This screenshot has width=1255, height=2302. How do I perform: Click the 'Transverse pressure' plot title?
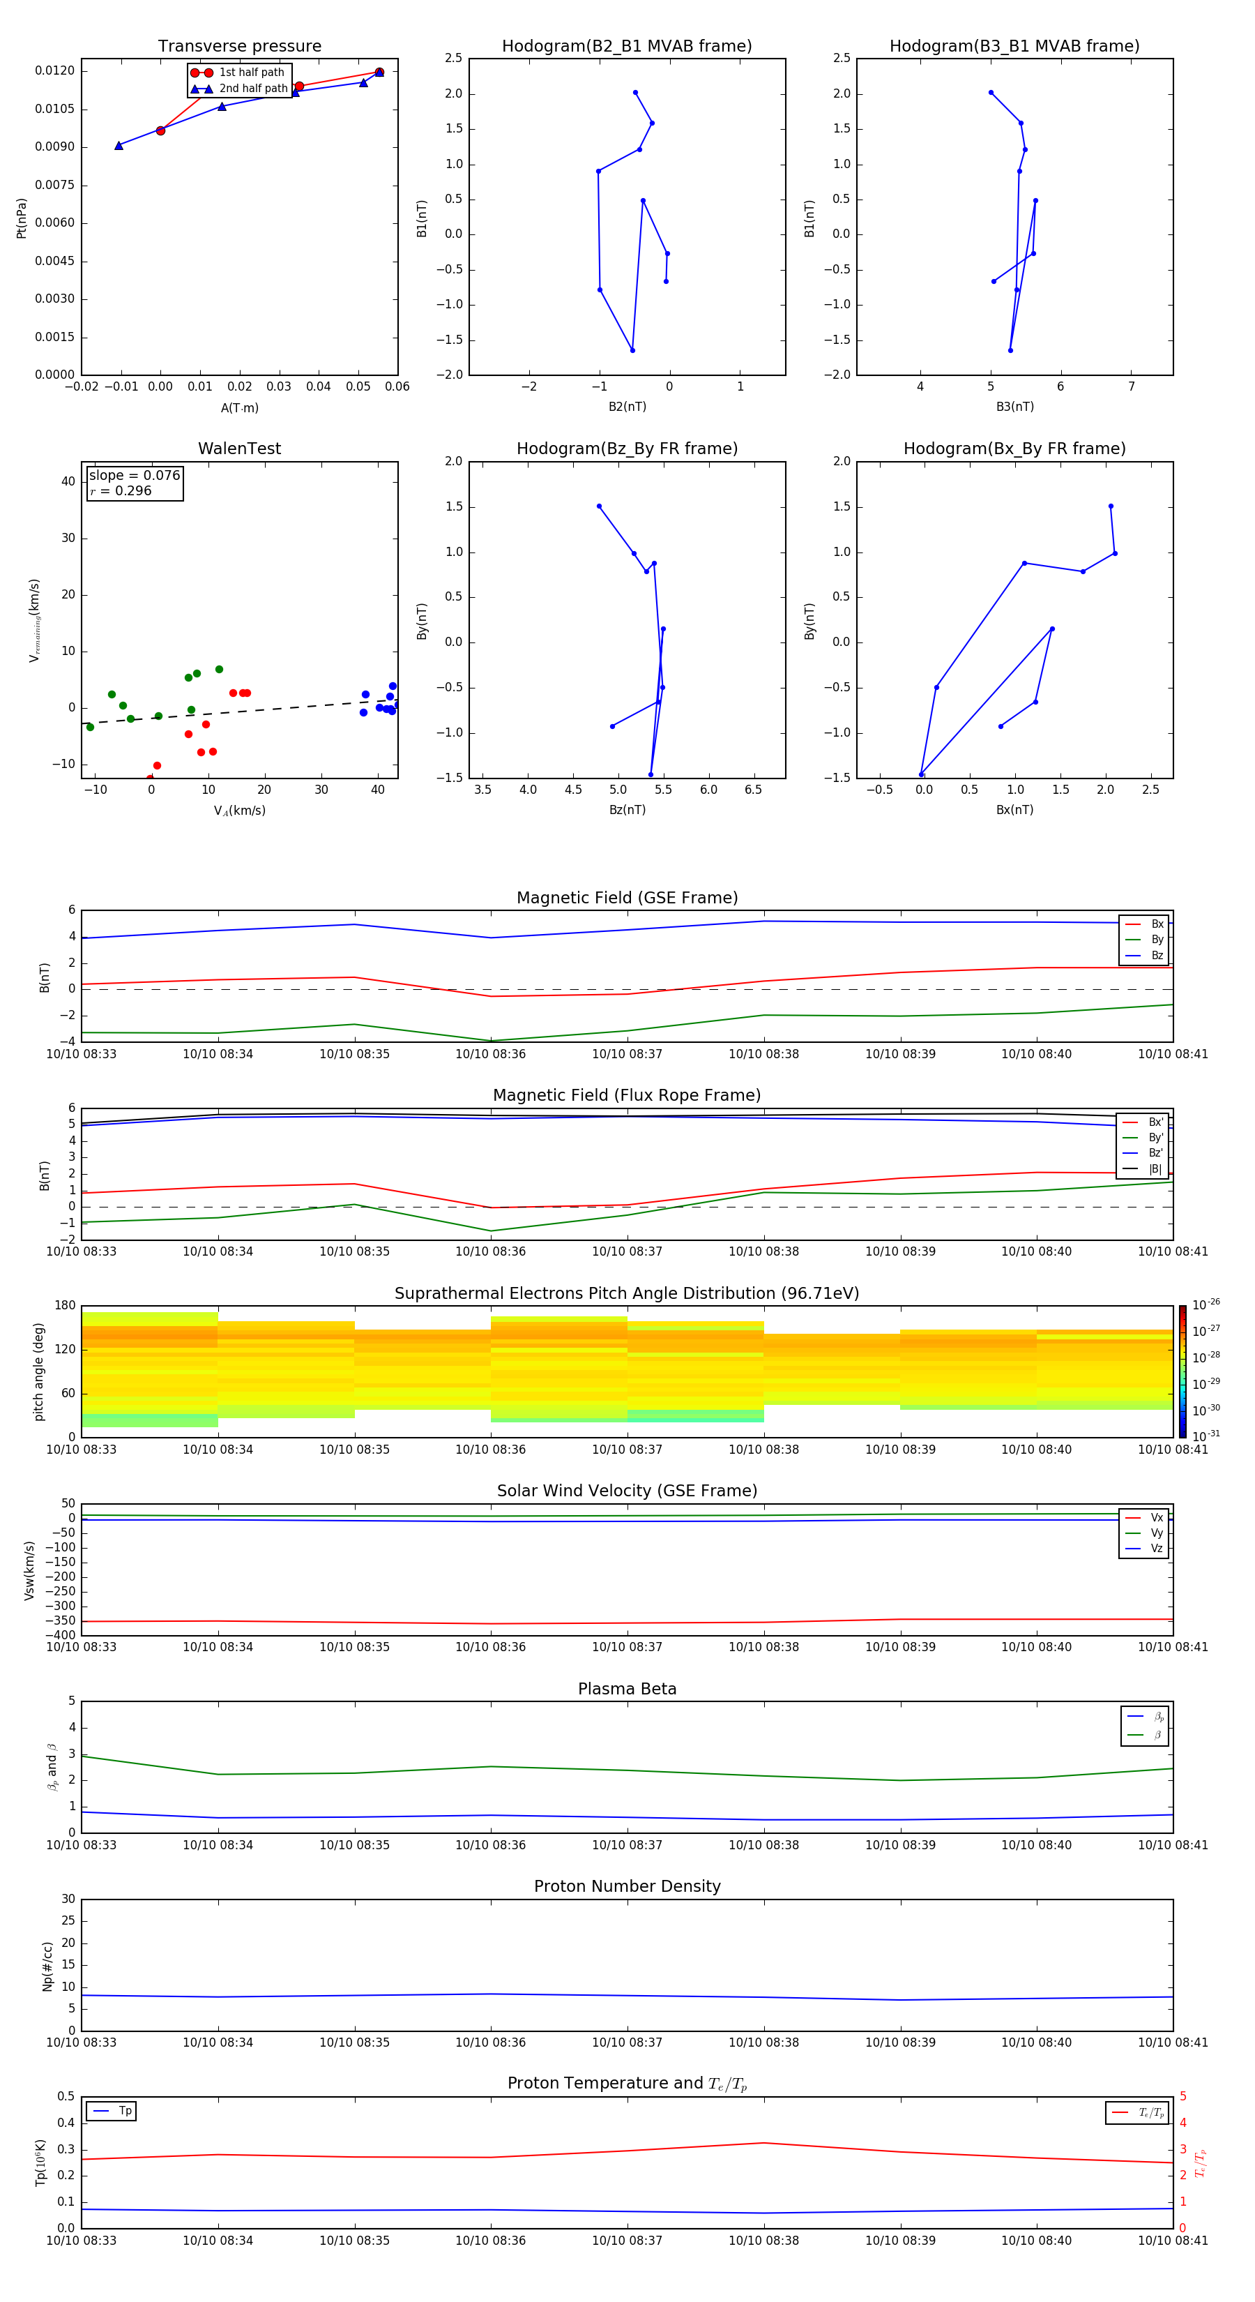click(x=239, y=47)
